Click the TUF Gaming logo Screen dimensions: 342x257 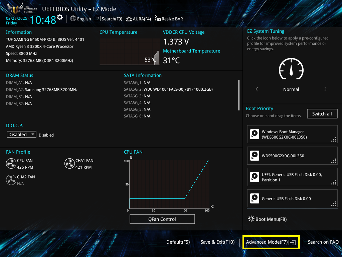click(x=22, y=8)
